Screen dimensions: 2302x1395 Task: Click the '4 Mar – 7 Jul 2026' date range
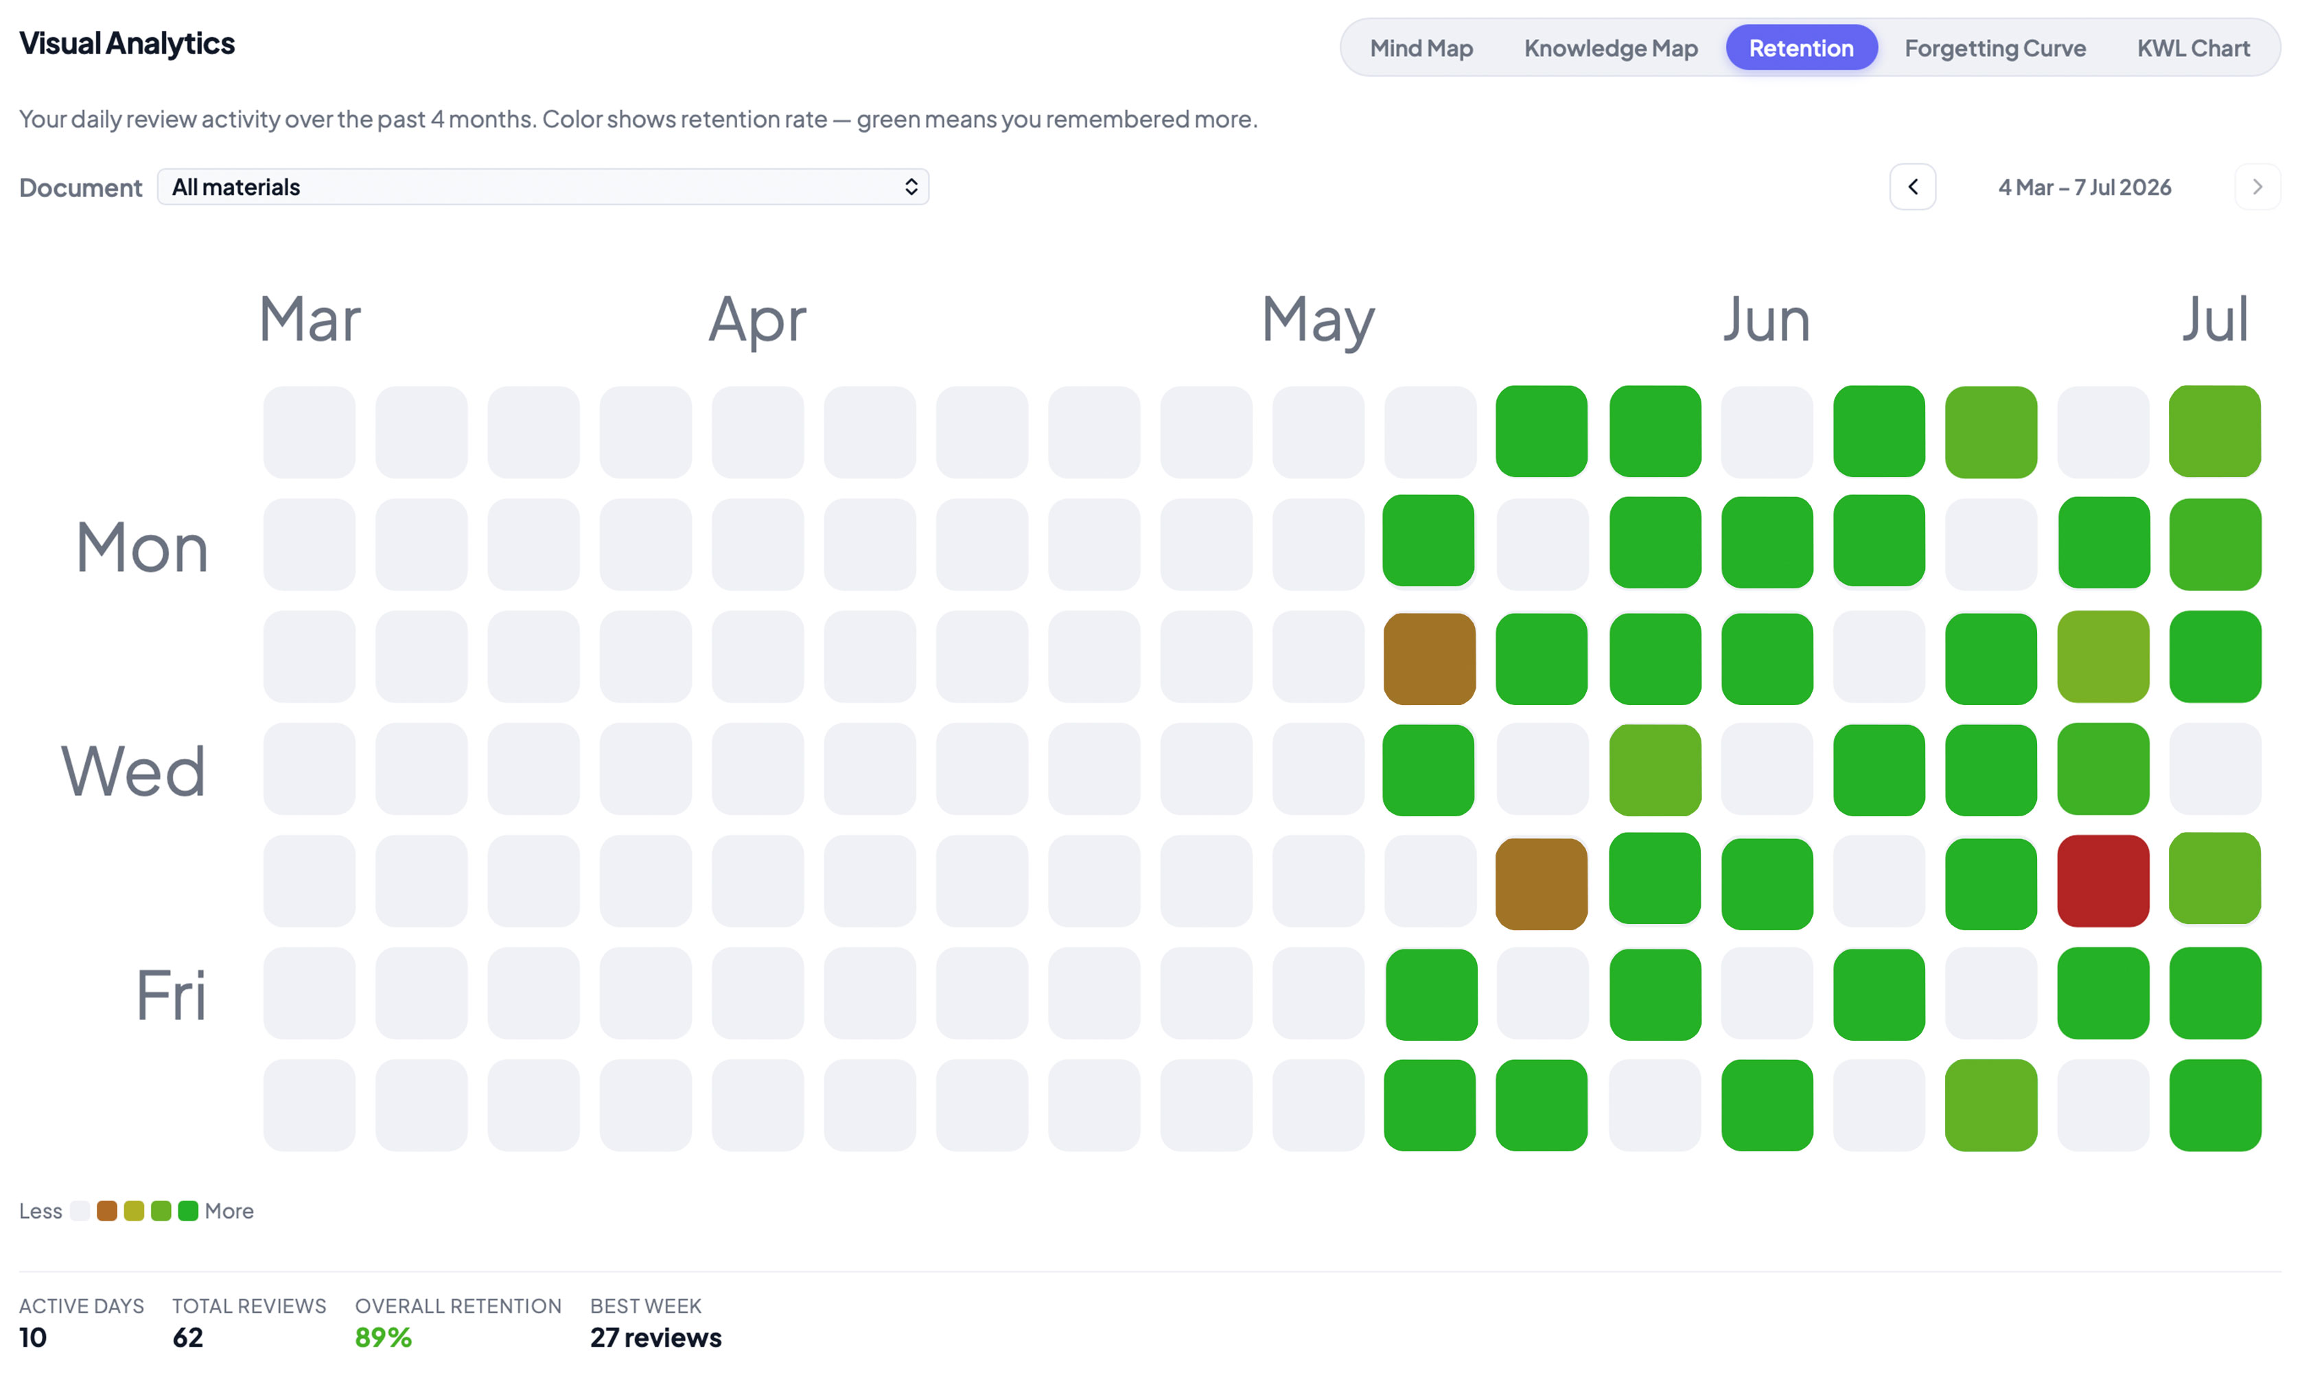[x=2084, y=187]
